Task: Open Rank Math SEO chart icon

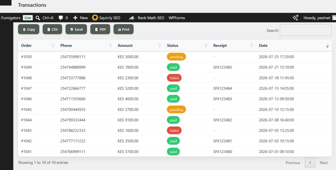Action: pos(132,18)
